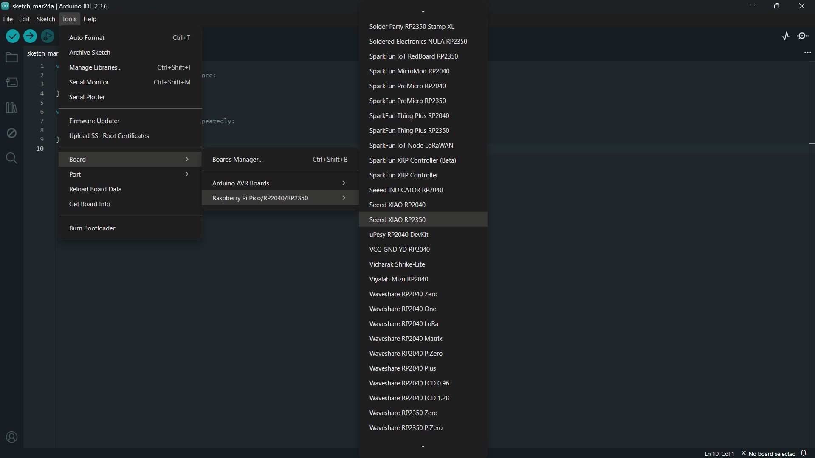Click Reload Board Data

click(x=130, y=189)
